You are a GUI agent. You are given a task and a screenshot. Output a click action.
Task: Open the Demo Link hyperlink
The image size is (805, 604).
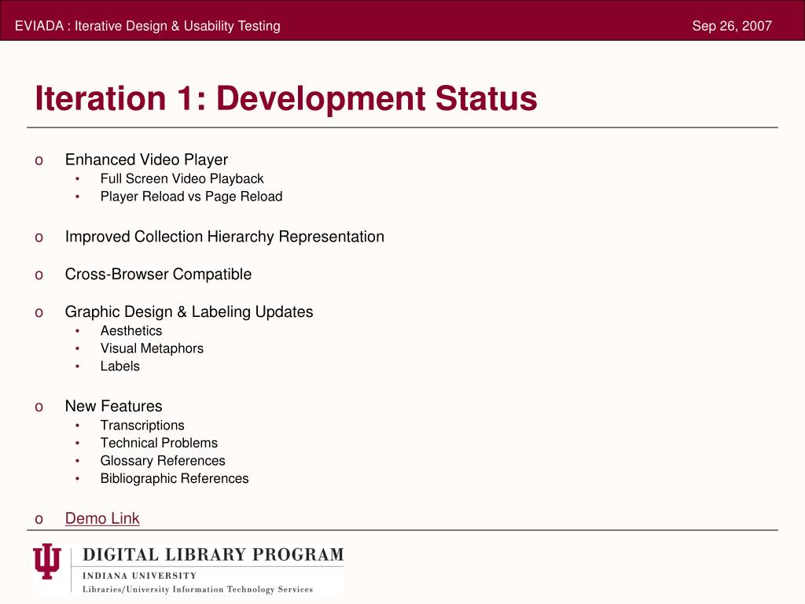click(x=102, y=518)
